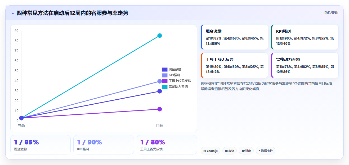Open the KPI强制 info card
Viewport: 349px width, 165px height.
coord(305,37)
